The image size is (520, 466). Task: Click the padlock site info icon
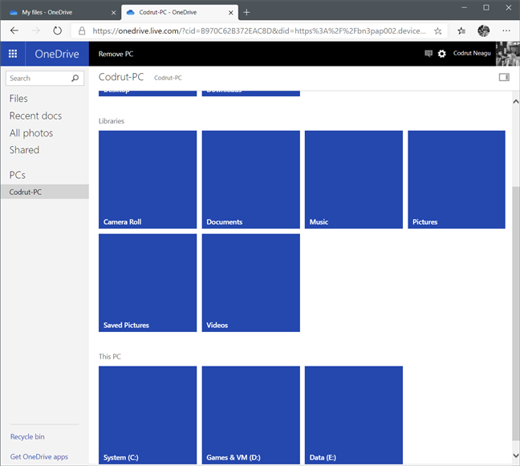point(82,30)
